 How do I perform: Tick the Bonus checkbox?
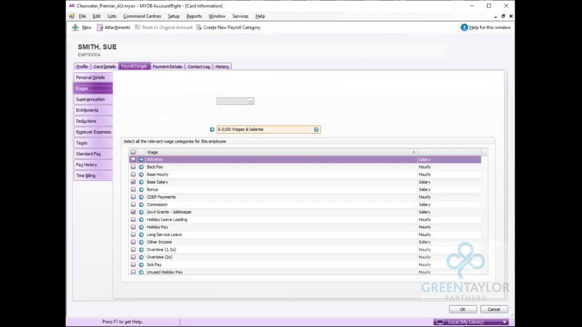tap(133, 189)
